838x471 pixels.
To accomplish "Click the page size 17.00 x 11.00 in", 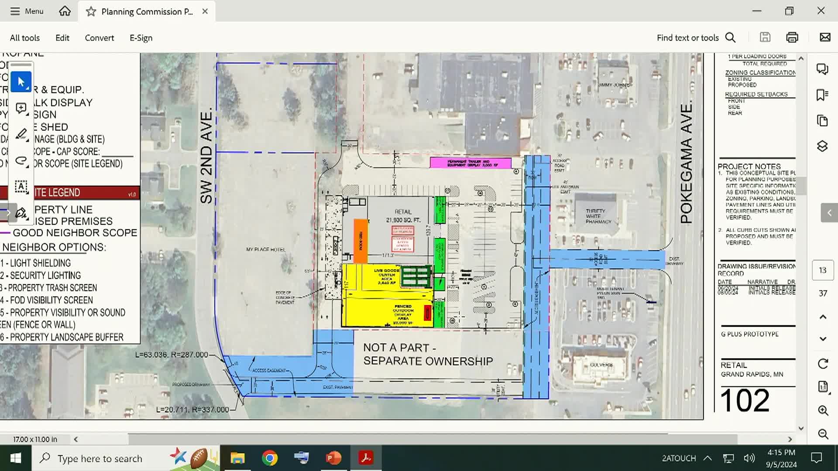I will pos(35,439).
